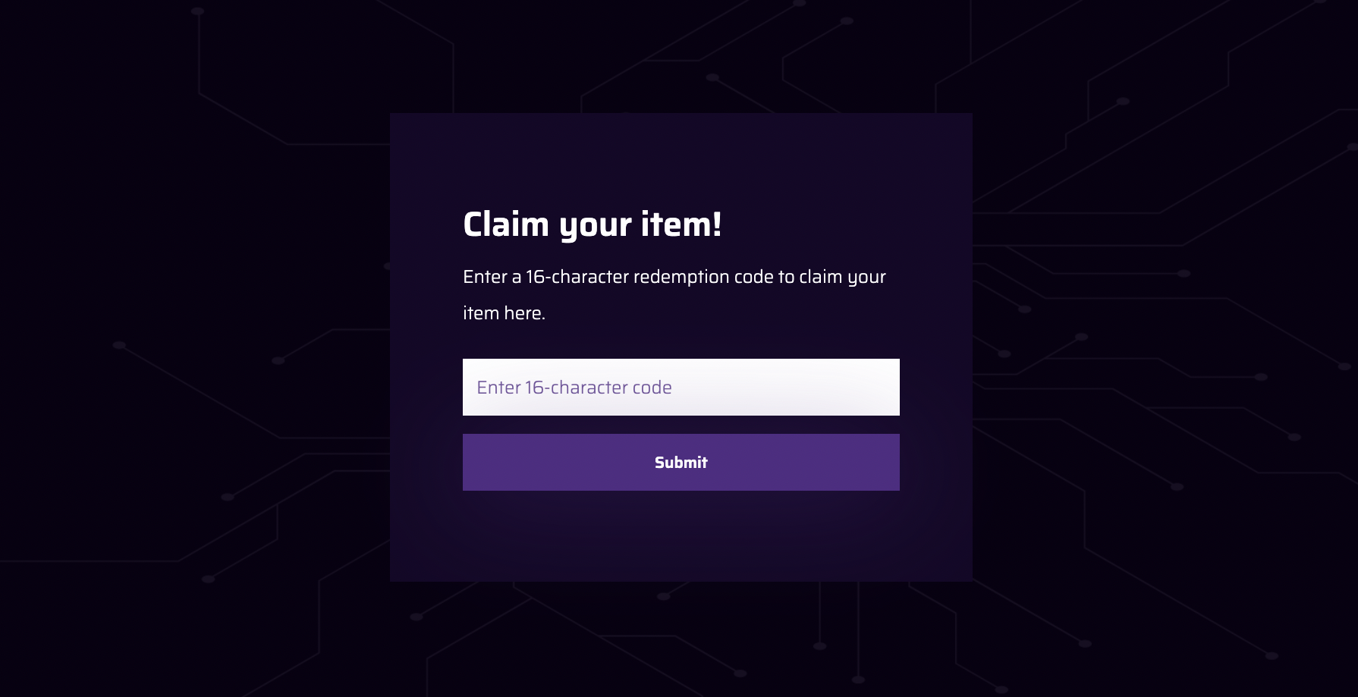Click the word "Claim" in the title

(506, 224)
